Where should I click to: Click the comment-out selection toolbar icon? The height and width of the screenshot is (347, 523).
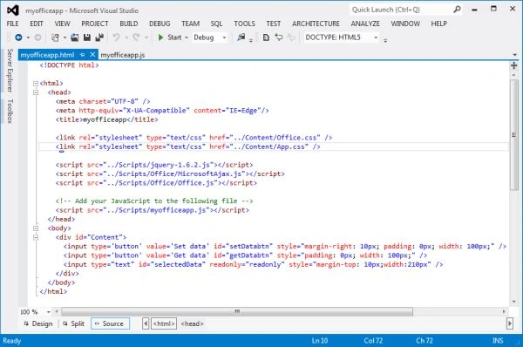click(x=279, y=37)
